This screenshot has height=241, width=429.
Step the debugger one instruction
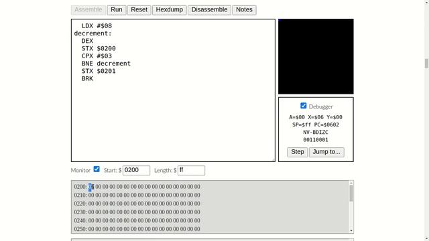[x=298, y=152]
